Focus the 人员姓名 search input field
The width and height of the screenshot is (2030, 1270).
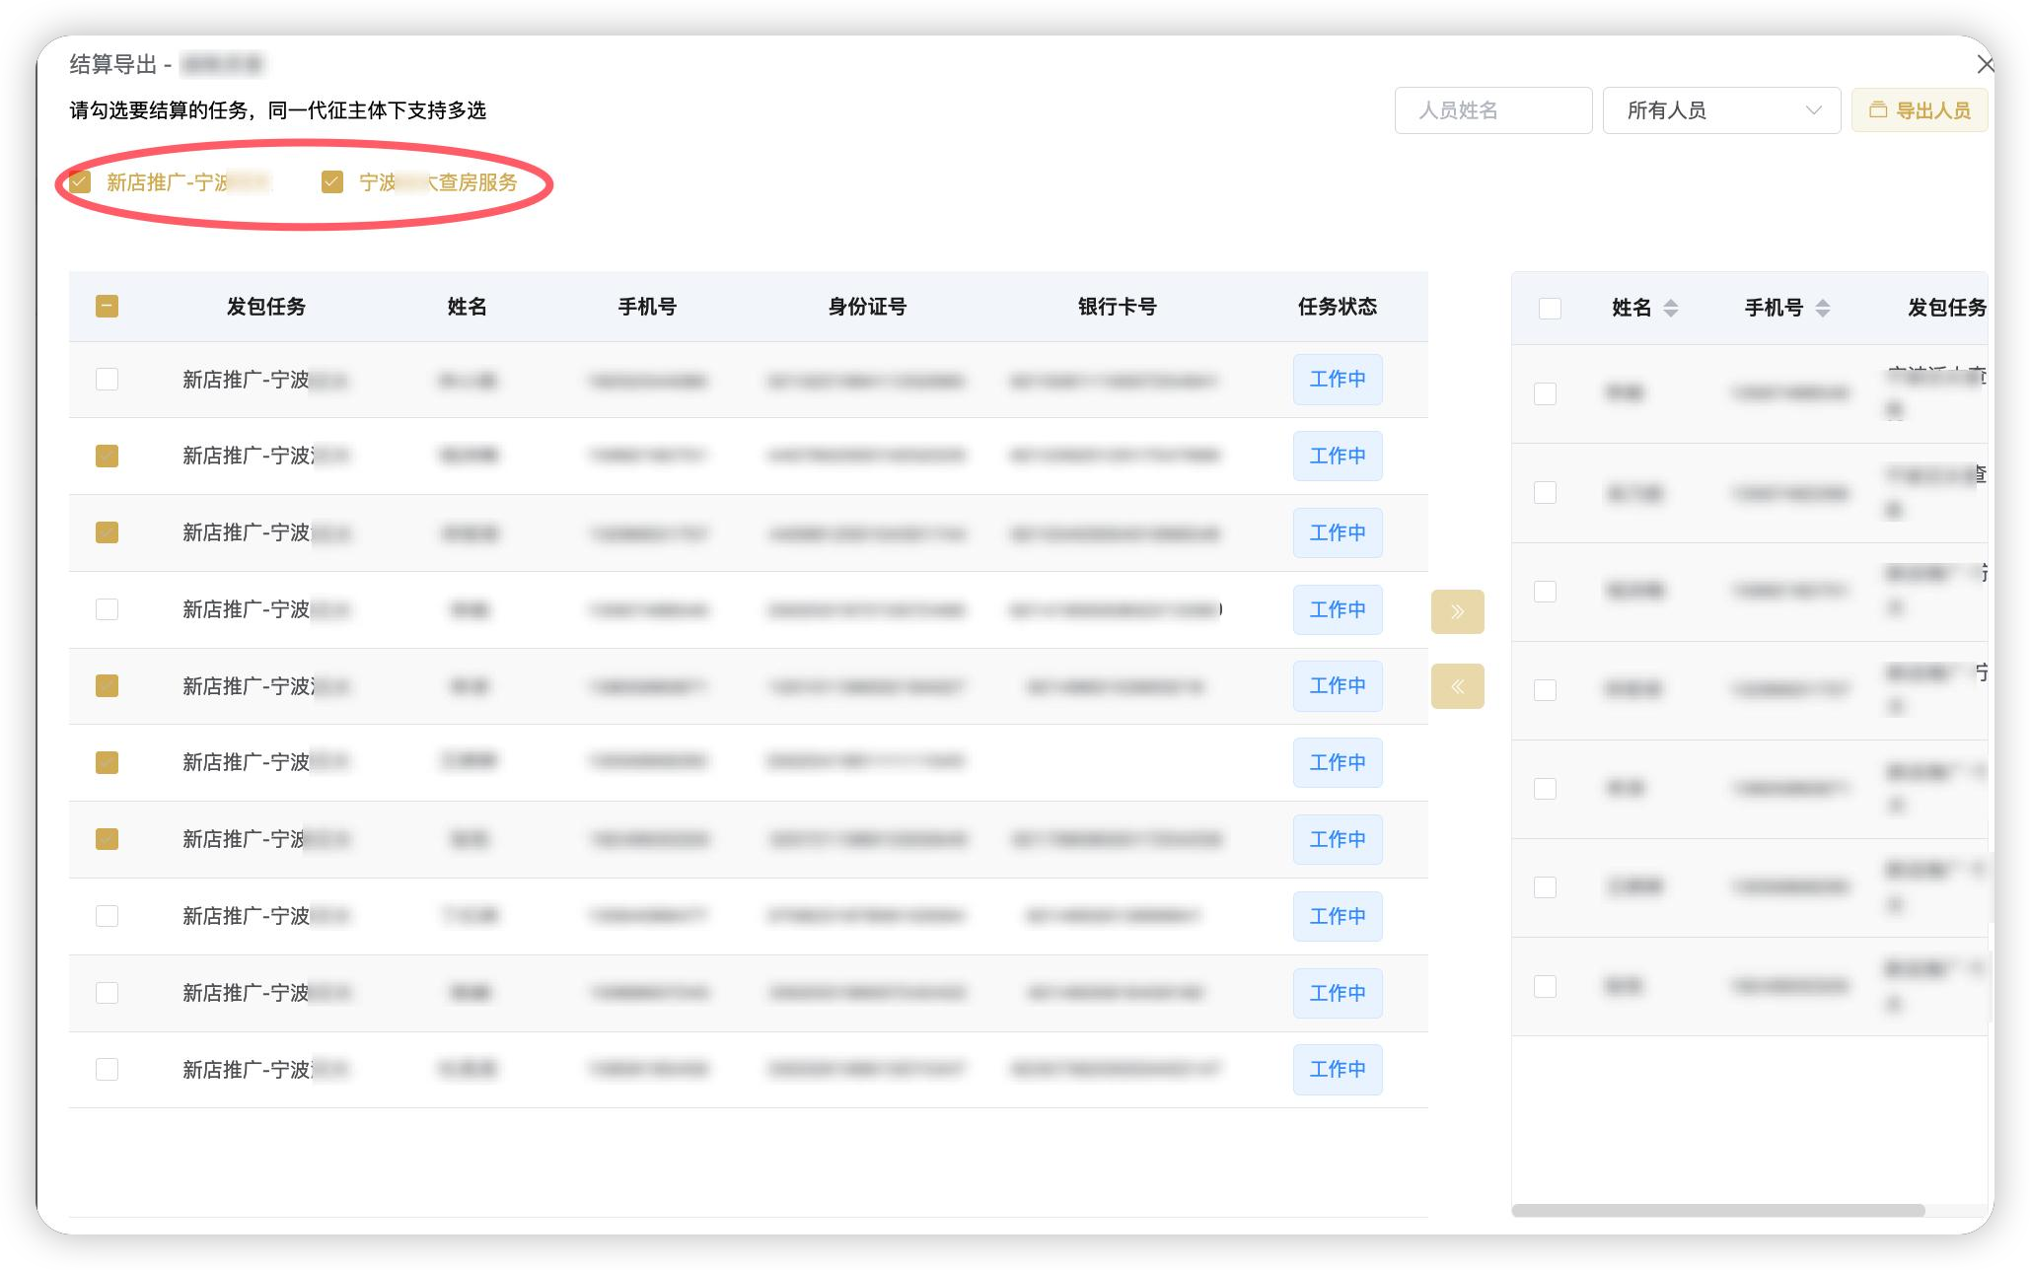(x=1492, y=110)
